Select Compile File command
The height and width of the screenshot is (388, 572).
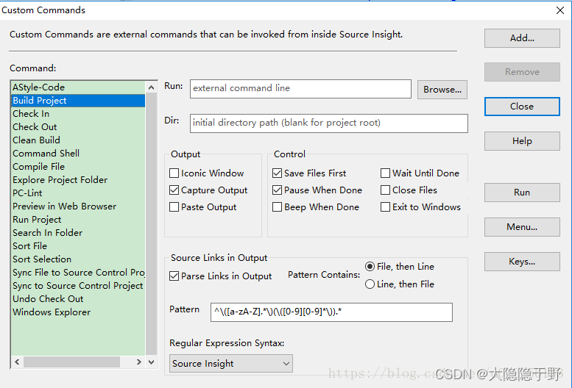[x=78, y=166]
